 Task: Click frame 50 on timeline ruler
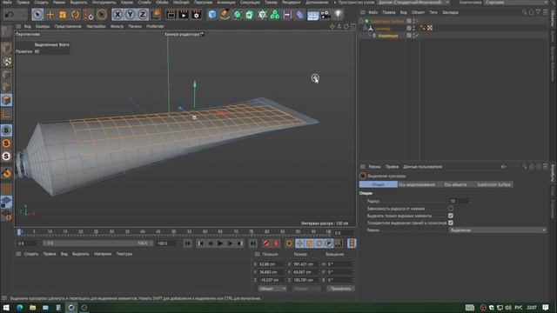click(x=174, y=232)
